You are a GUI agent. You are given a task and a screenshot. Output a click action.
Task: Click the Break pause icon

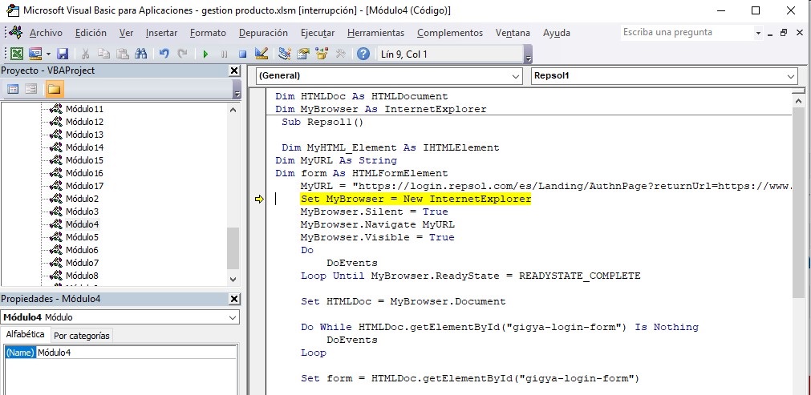(x=224, y=54)
